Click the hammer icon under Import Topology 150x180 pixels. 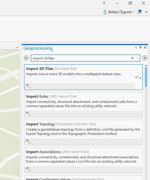[28, 142]
